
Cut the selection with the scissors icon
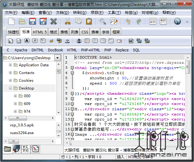click(68, 21)
